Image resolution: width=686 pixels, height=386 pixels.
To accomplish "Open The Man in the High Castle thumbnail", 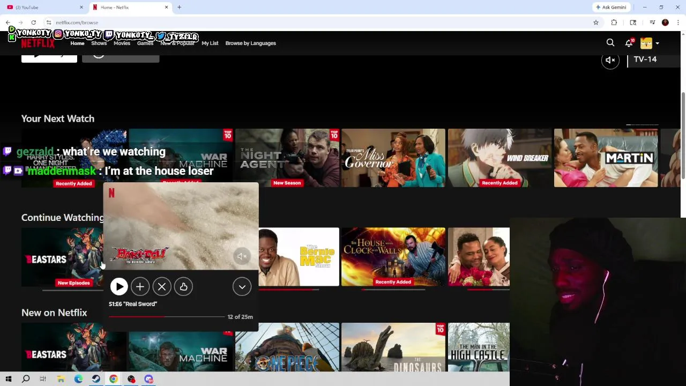I will click(x=479, y=347).
